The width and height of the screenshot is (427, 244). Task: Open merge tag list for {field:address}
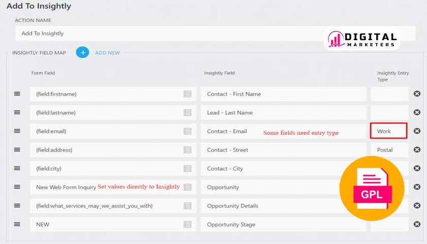(188, 150)
